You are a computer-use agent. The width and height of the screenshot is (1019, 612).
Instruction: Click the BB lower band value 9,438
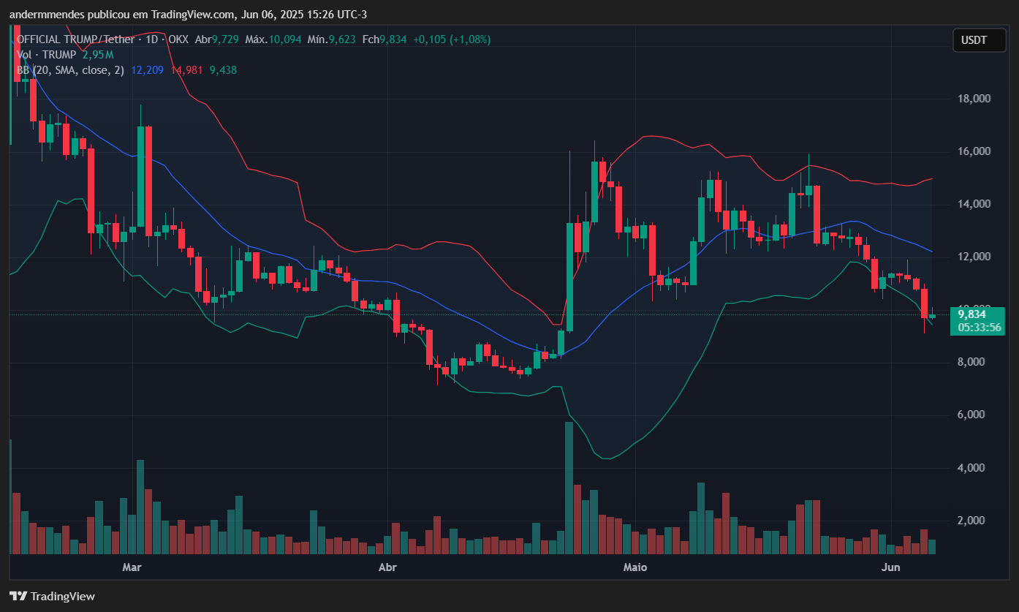223,70
